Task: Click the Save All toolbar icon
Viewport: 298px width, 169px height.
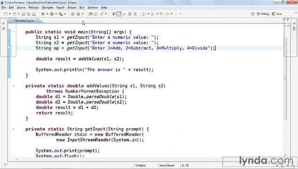Action: pos(29,14)
